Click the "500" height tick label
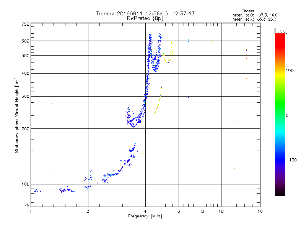 coord(25,56)
